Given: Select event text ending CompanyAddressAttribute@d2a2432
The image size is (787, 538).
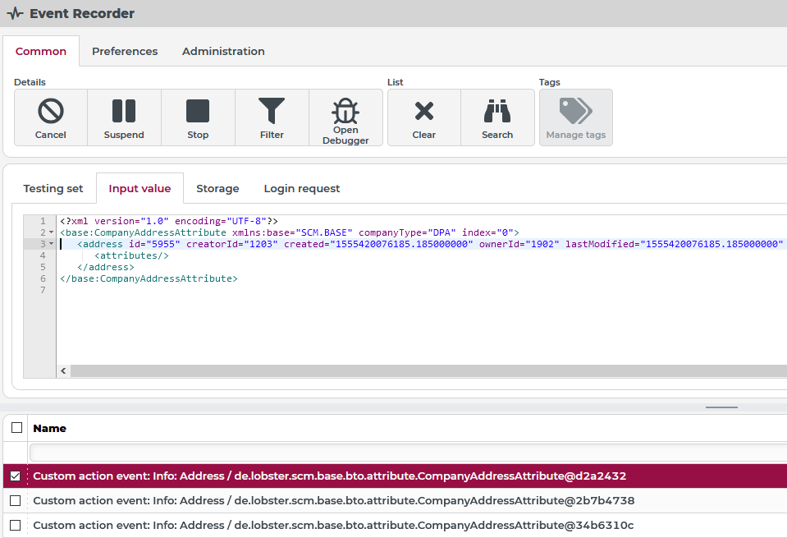Looking at the screenshot, I should pyautogui.click(x=329, y=476).
